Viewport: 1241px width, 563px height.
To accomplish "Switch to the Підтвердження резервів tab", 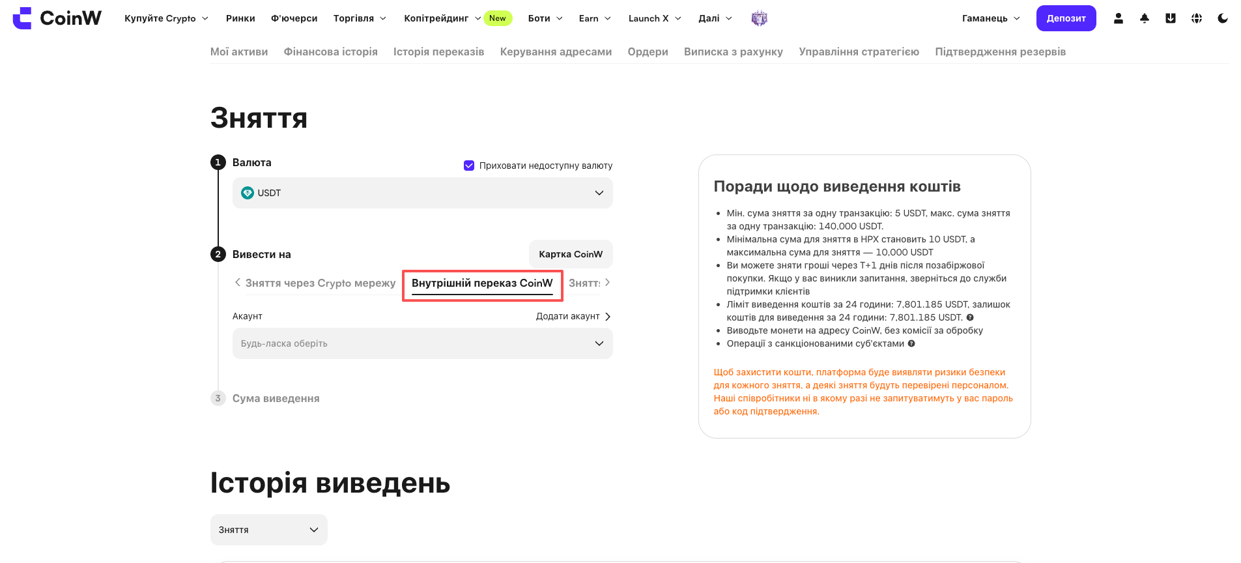I will 1001,51.
